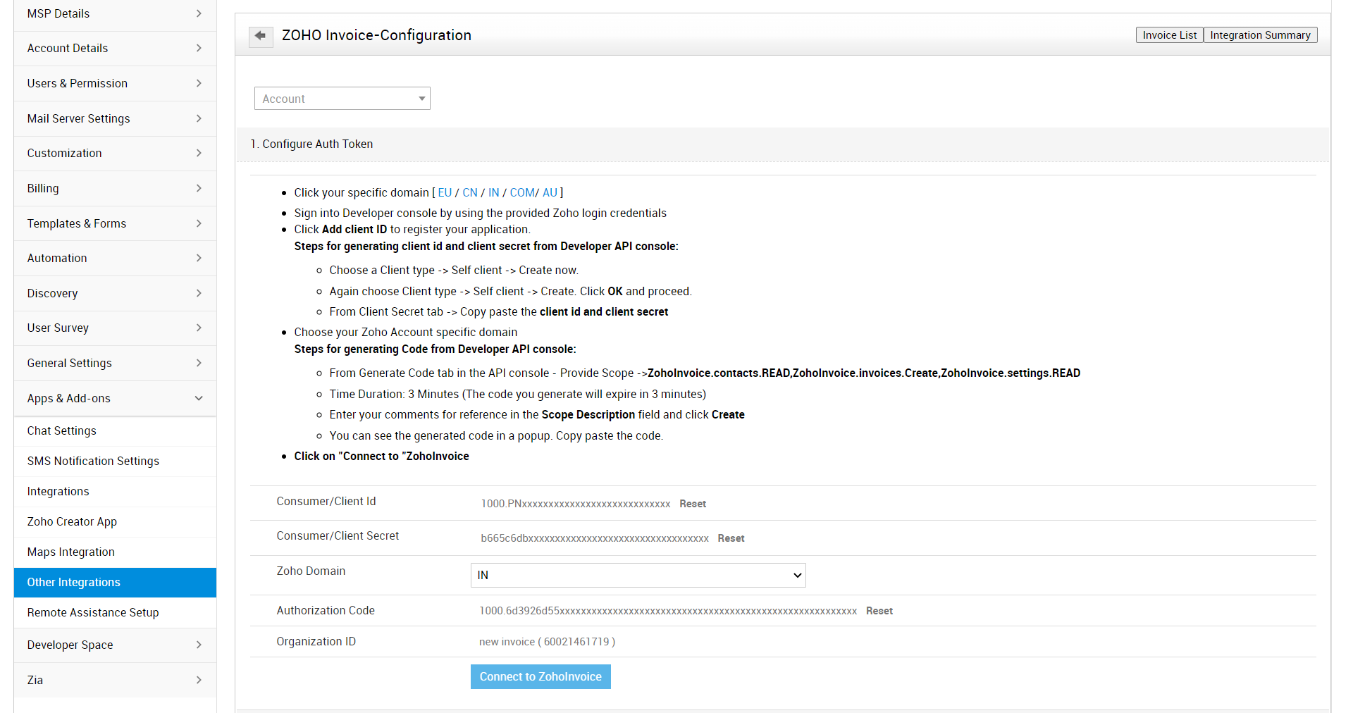The height and width of the screenshot is (713, 1353).
Task: Expand the Zia menu chevron
Action: (x=199, y=680)
